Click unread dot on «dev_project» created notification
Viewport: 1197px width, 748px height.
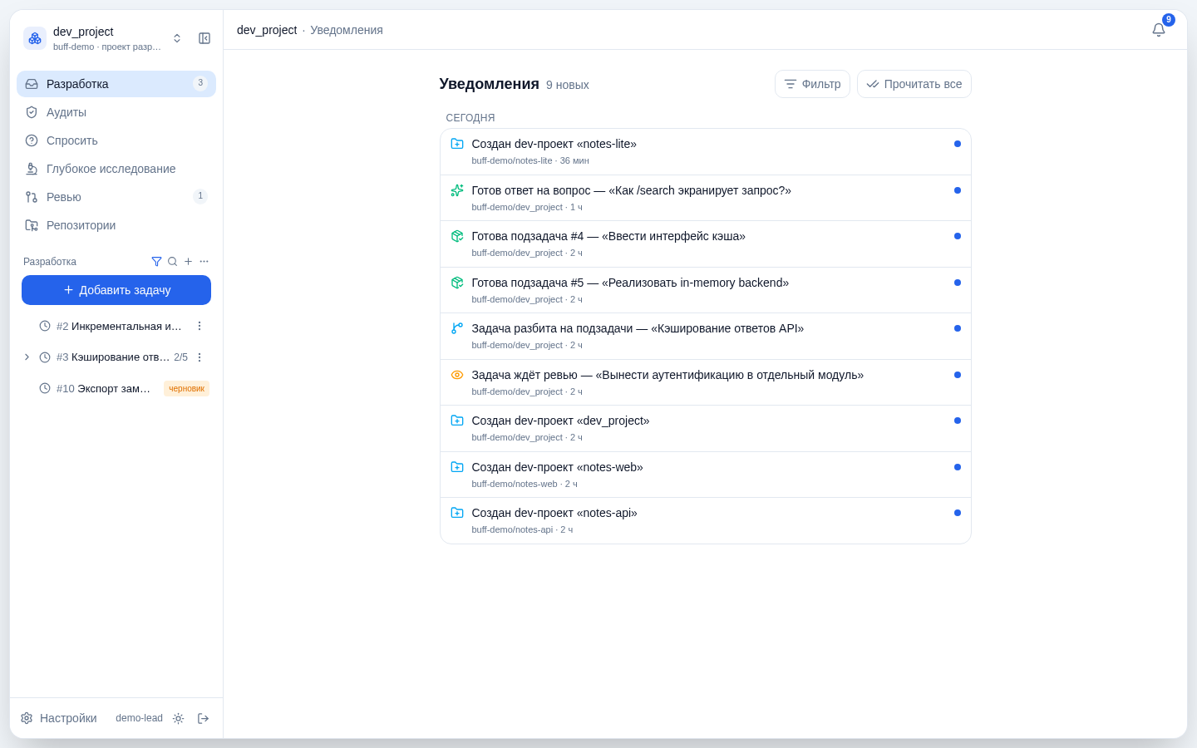958,421
